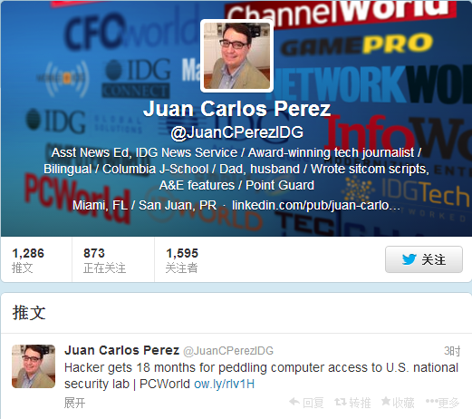The height and width of the screenshot is (419, 472).
Task: Follow the user with the 关注 button
Action: 424,259
